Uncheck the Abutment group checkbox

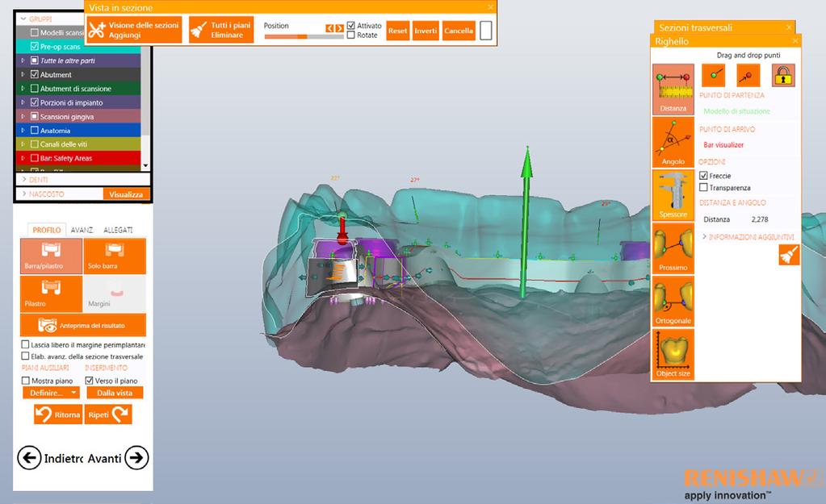coord(35,74)
